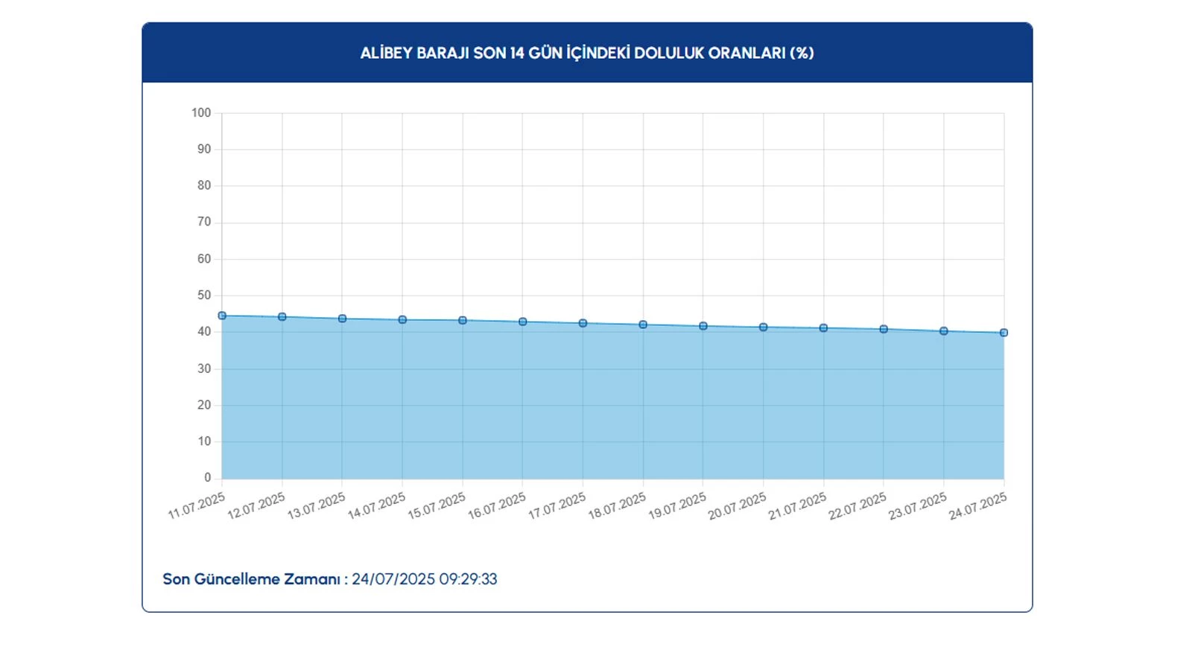The image size is (1192, 670).
Task: Click the data point for 13.07.2025
Action: [x=343, y=319]
